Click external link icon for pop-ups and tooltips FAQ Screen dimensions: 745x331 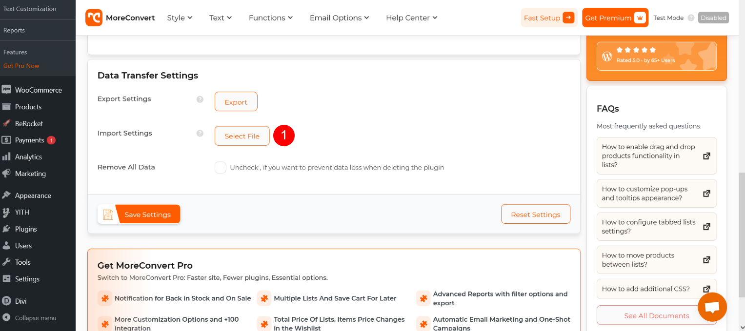click(706, 194)
